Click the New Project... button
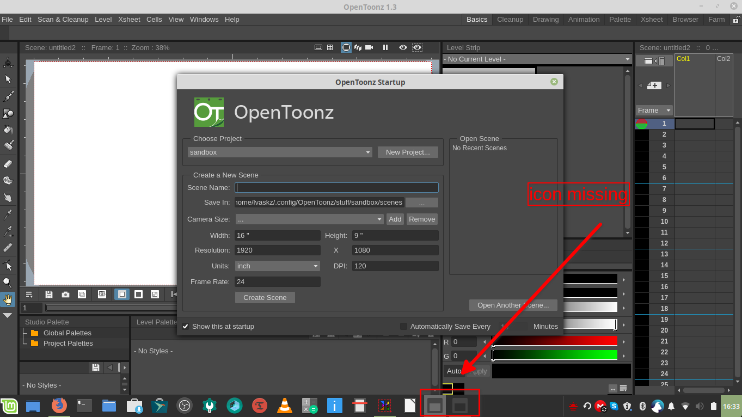Image resolution: width=742 pixels, height=417 pixels. pyautogui.click(x=408, y=152)
